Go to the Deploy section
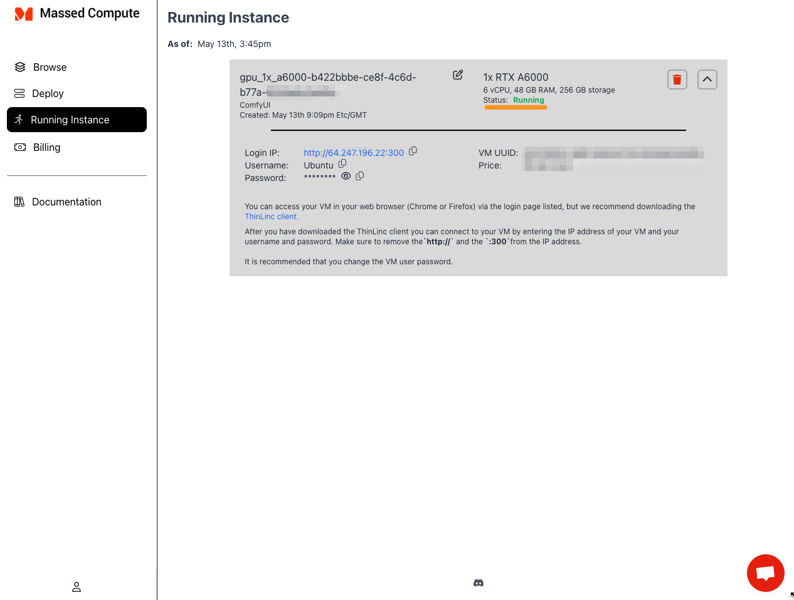The image size is (794, 600). (48, 93)
